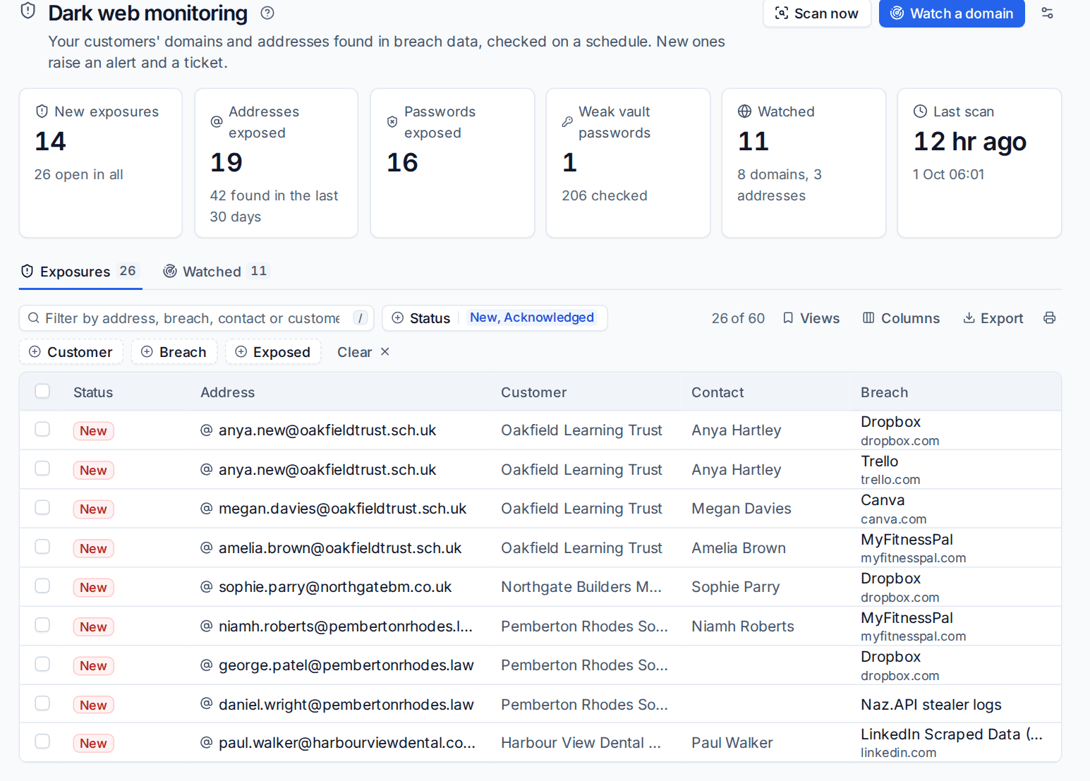This screenshot has height=781, width=1090.
Task: Switch to the Watched tab
Action: (216, 272)
